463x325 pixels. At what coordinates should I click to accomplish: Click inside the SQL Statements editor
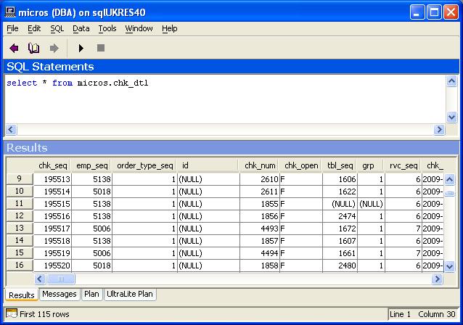225,99
